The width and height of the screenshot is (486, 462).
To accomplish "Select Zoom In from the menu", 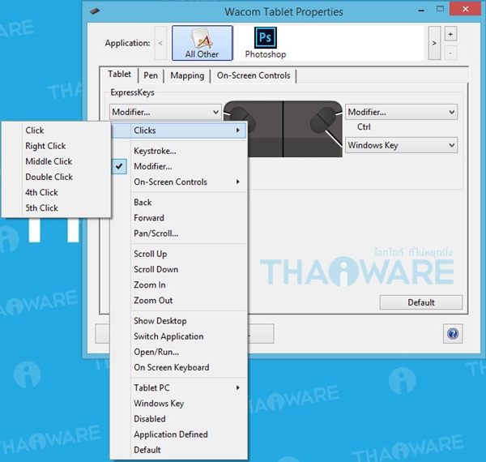I will coord(178,285).
